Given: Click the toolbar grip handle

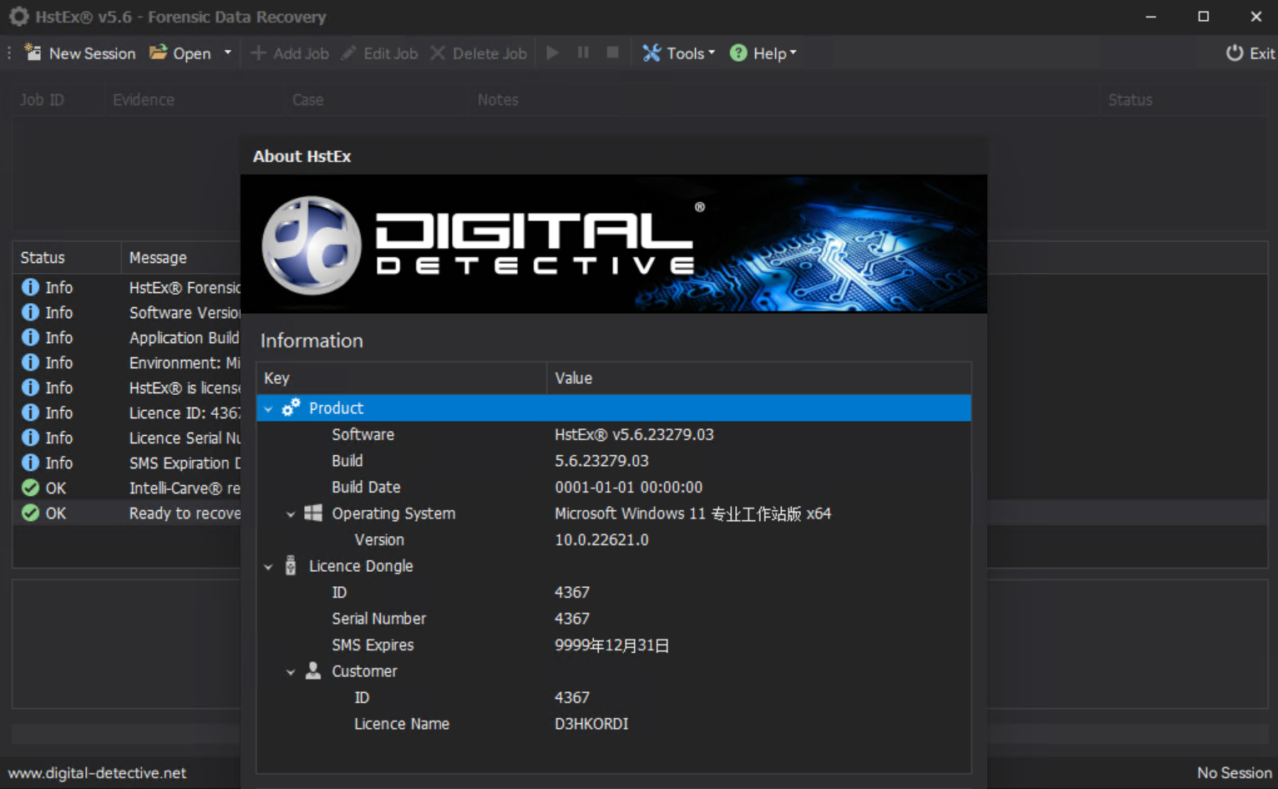Looking at the screenshot, I should coord(9,53).
